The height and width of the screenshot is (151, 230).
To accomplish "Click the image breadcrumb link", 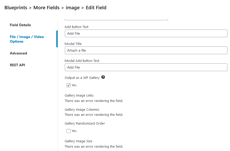I will point(73,8).
